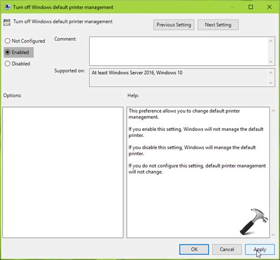Go to Next Setting
Screen dimensions: 280x260
(218, 25)
